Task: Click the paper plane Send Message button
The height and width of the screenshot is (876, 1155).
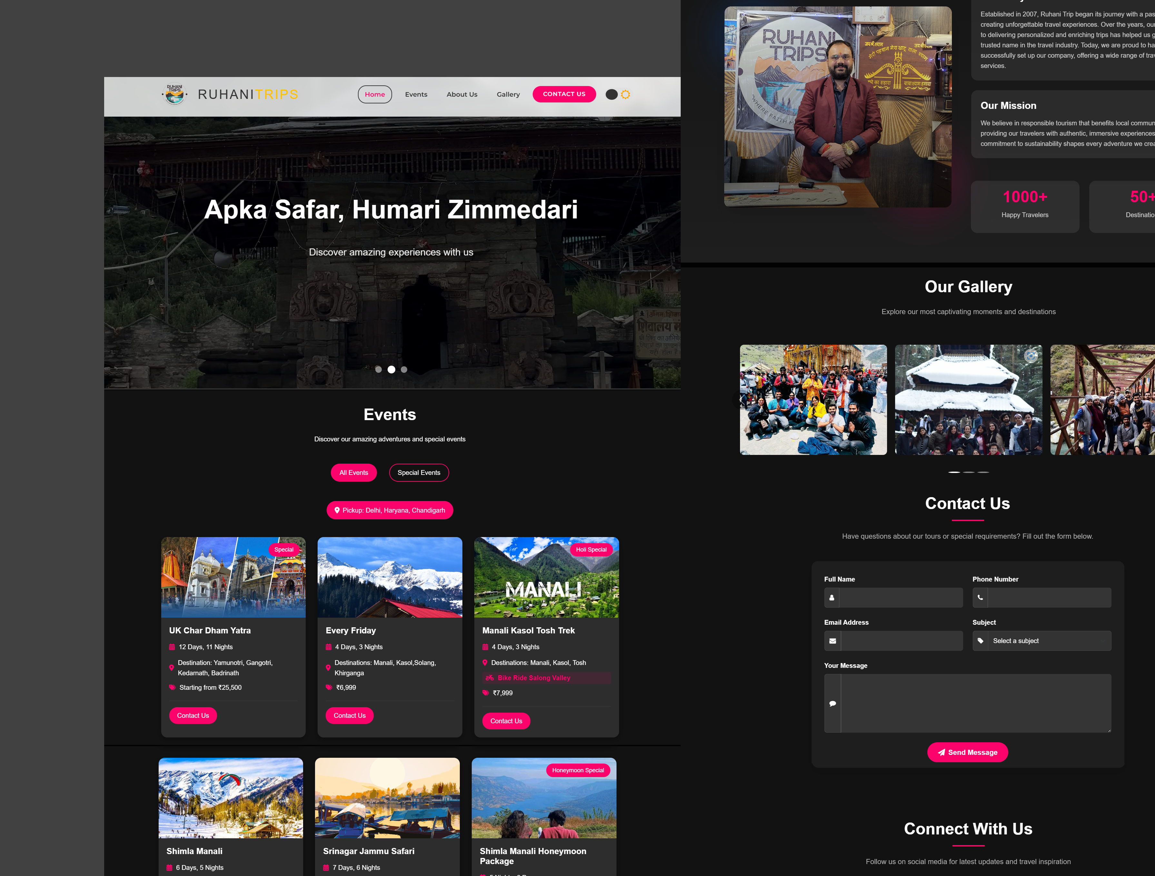Action: click(967, 752)
